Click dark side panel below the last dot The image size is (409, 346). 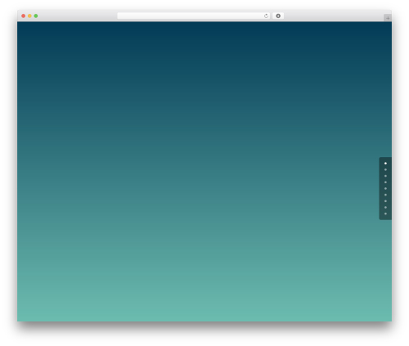click(x=385, y=218)
